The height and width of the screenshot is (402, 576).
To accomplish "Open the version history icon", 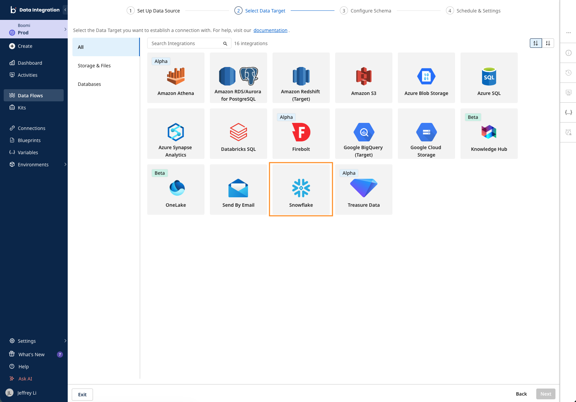I will coord(568,73).
